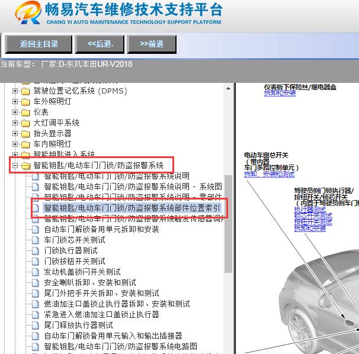This screenshot has height=354, width=359.
Task: Click the 返回主目录 button
Action: point(39,44)
